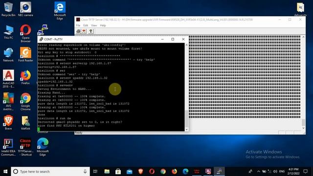The height and width of the screenshot is (176, 313).
Task: Open Microsoft Edge shortcut near top of desktop
Action: [x=60, y=11]
